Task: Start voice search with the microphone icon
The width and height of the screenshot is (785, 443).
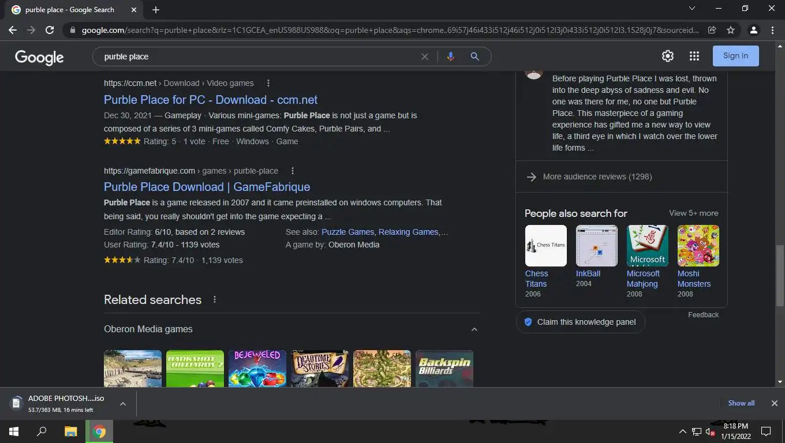Action: pos(450,57)
